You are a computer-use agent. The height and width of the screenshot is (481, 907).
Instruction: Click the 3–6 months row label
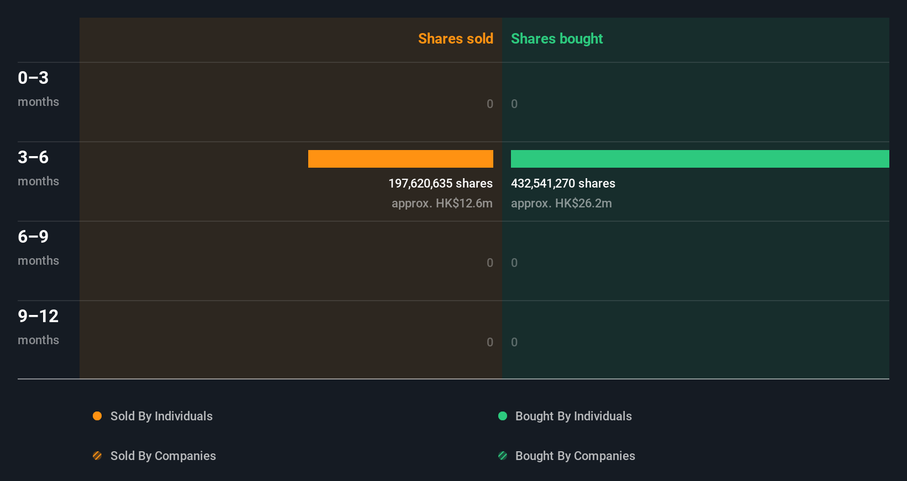pos(38,168)
